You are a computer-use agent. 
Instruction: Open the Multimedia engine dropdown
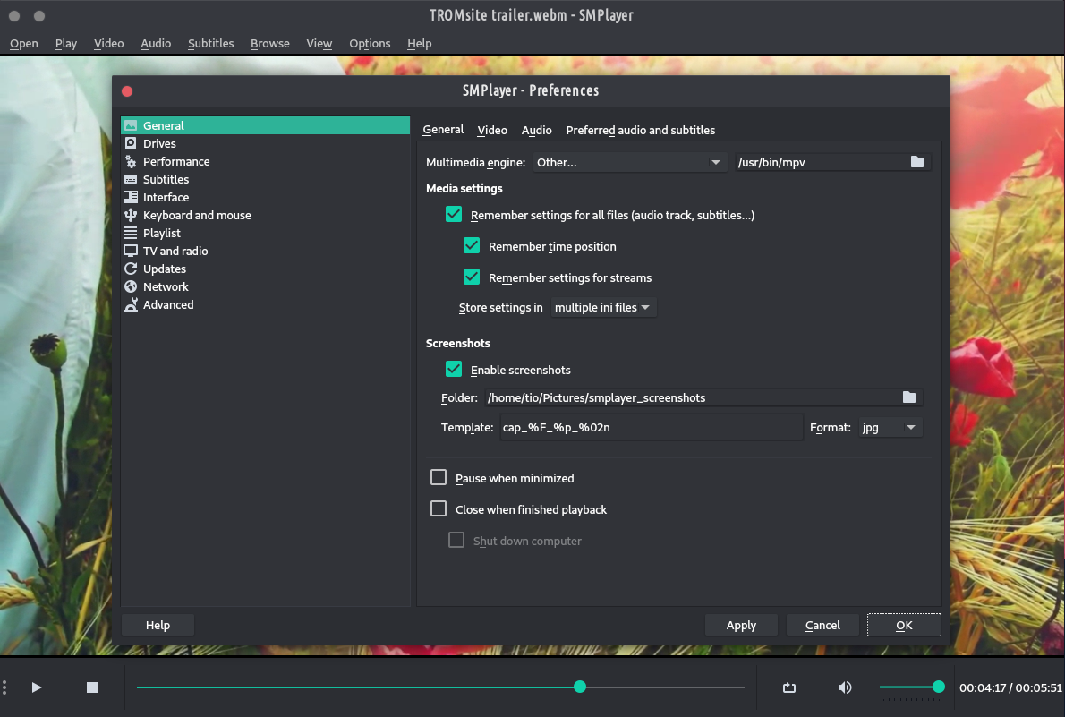[629, 162]
